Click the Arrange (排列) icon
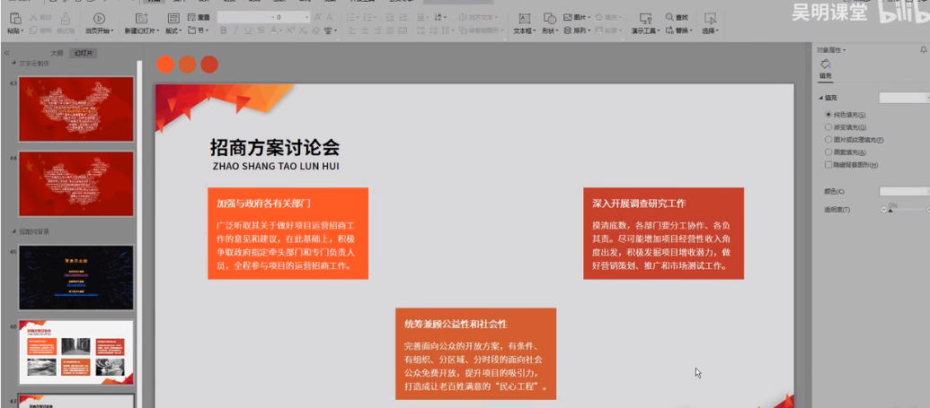 (x=568, y=30)
